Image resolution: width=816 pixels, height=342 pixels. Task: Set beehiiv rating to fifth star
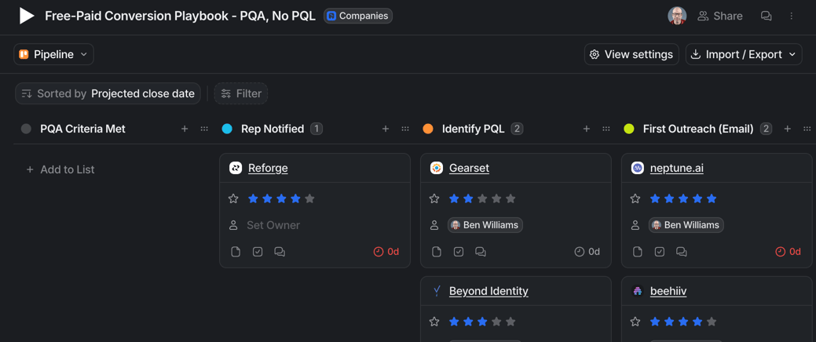pos(712,322)
